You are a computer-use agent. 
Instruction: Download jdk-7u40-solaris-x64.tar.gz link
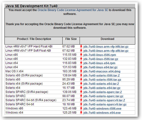pyautogui.click(x=102, y=88)
